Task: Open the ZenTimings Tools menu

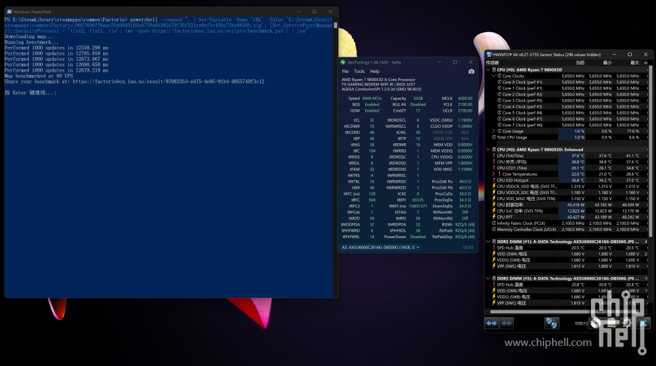Action: click(359, 72)
